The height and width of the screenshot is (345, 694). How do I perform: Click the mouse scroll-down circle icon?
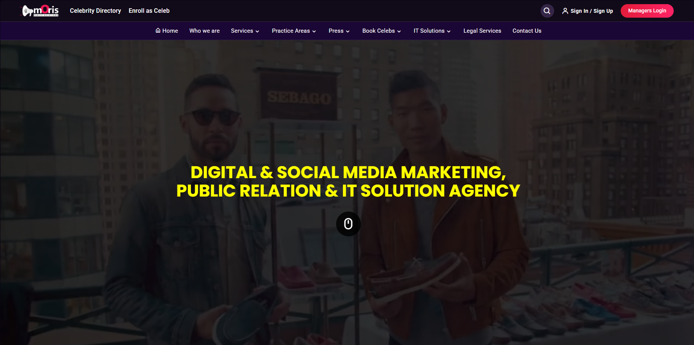[348, 224]
